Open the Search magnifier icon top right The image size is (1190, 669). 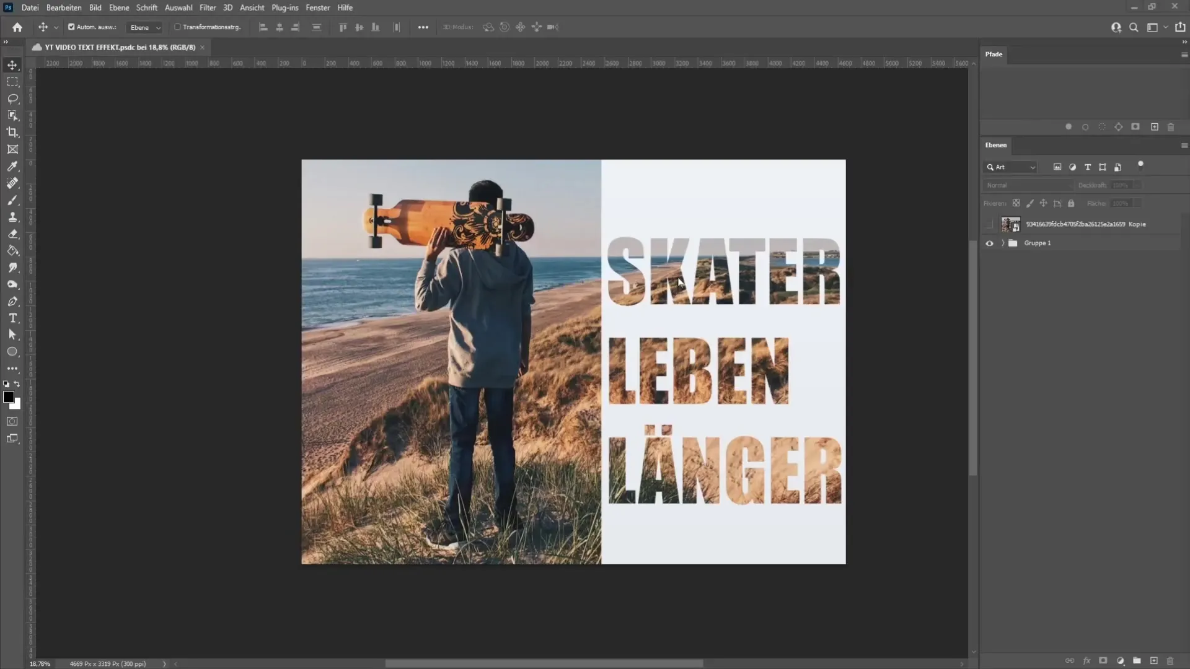pyautogui.click(x=1134, y=27)
